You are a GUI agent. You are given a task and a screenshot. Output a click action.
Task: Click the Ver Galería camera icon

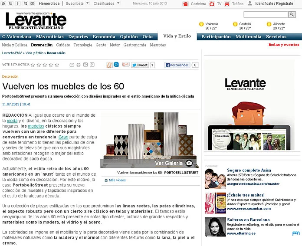tap(189, 163)
